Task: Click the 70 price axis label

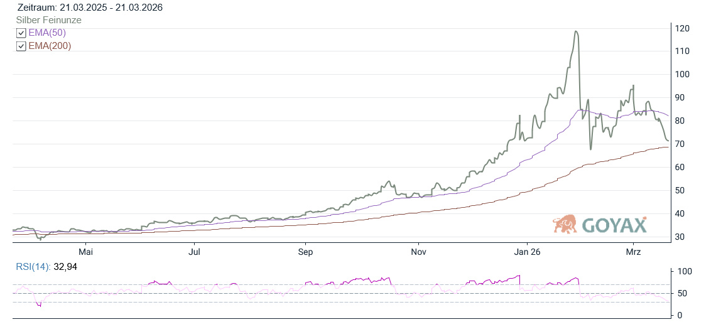Action: point(681,144)
